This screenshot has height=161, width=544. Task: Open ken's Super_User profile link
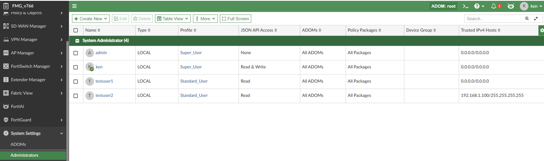pos(191,67)
